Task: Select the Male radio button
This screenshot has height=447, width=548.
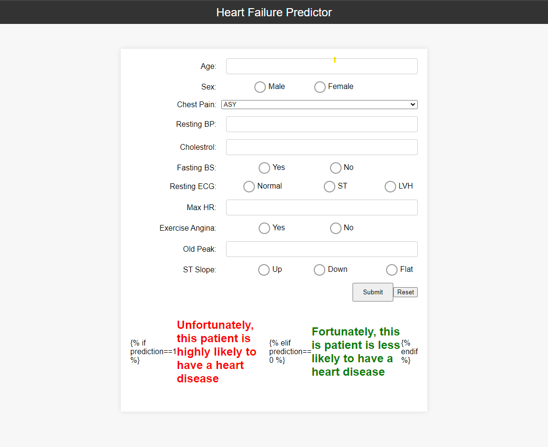Action: tap(260, 87)
